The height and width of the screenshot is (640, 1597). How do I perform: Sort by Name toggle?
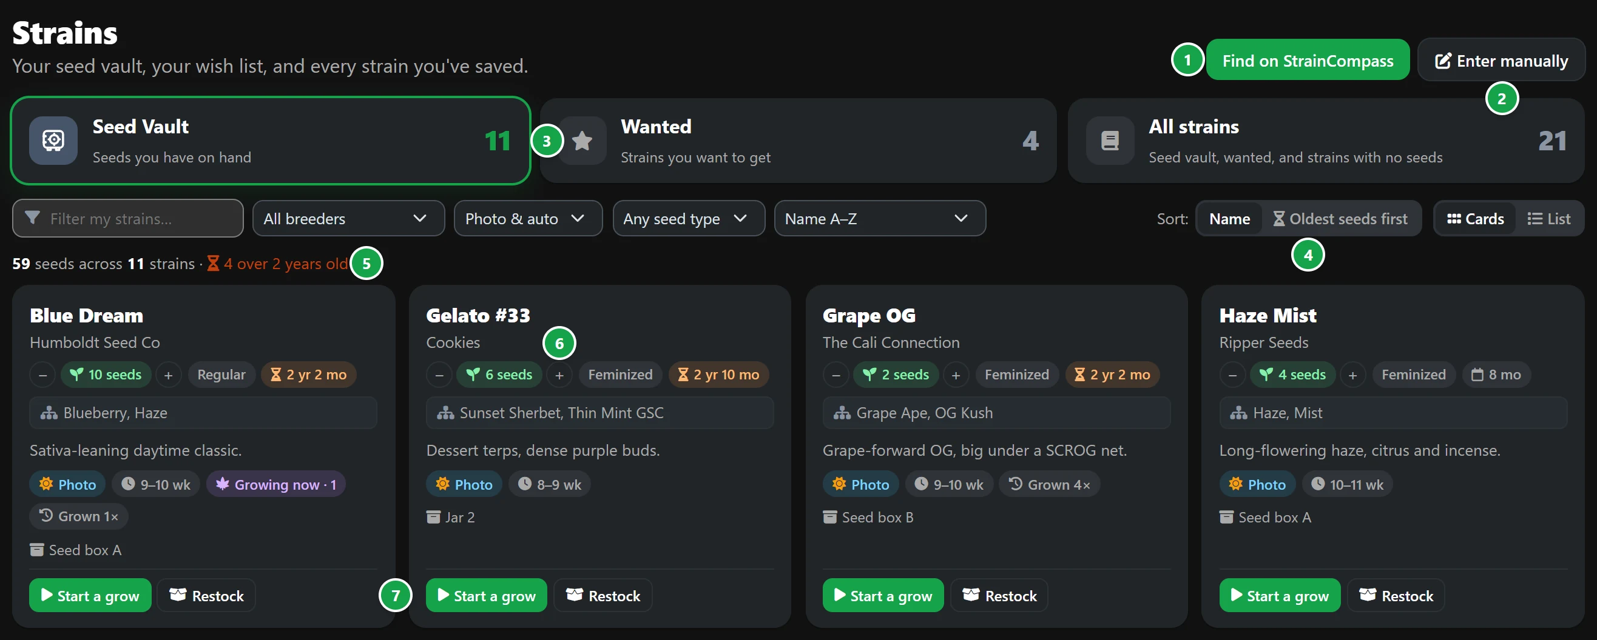(1229, 219)
